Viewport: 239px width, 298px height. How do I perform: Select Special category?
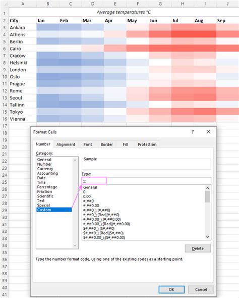[x=54, y=205]
